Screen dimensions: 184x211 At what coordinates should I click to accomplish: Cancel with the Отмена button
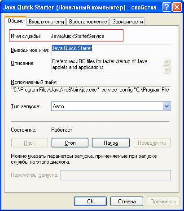tap(127, 202)
